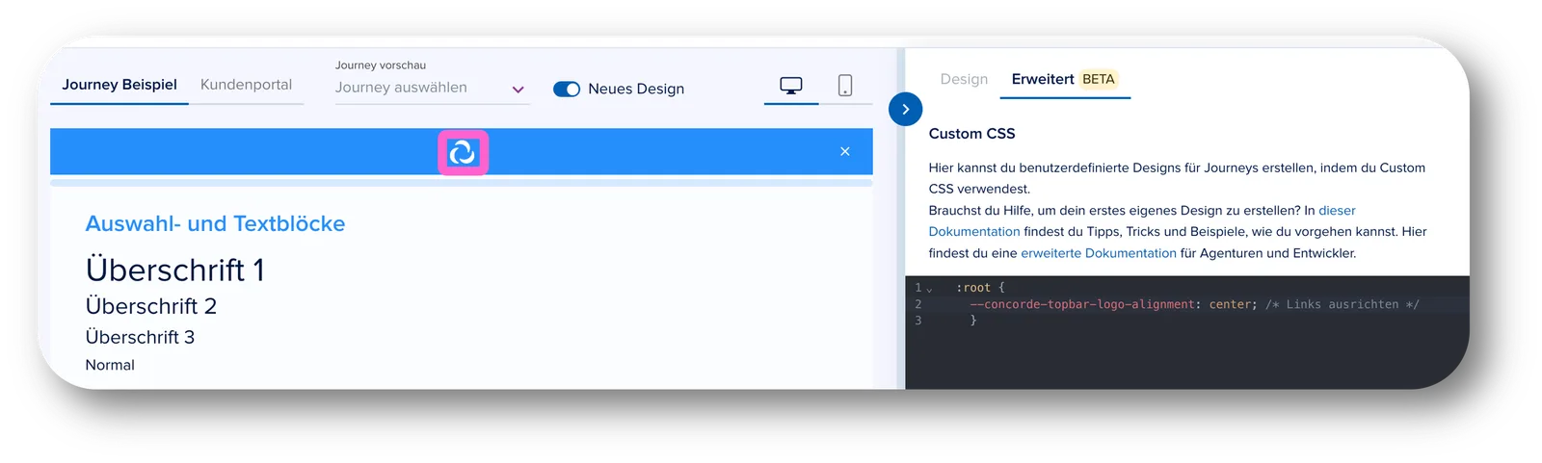Screen dimensions: 1542x463
Task: Click the ':root {' code line
Action: [980, 288]
